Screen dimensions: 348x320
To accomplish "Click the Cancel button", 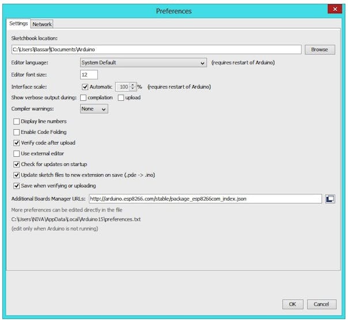I will click(321, 304).
